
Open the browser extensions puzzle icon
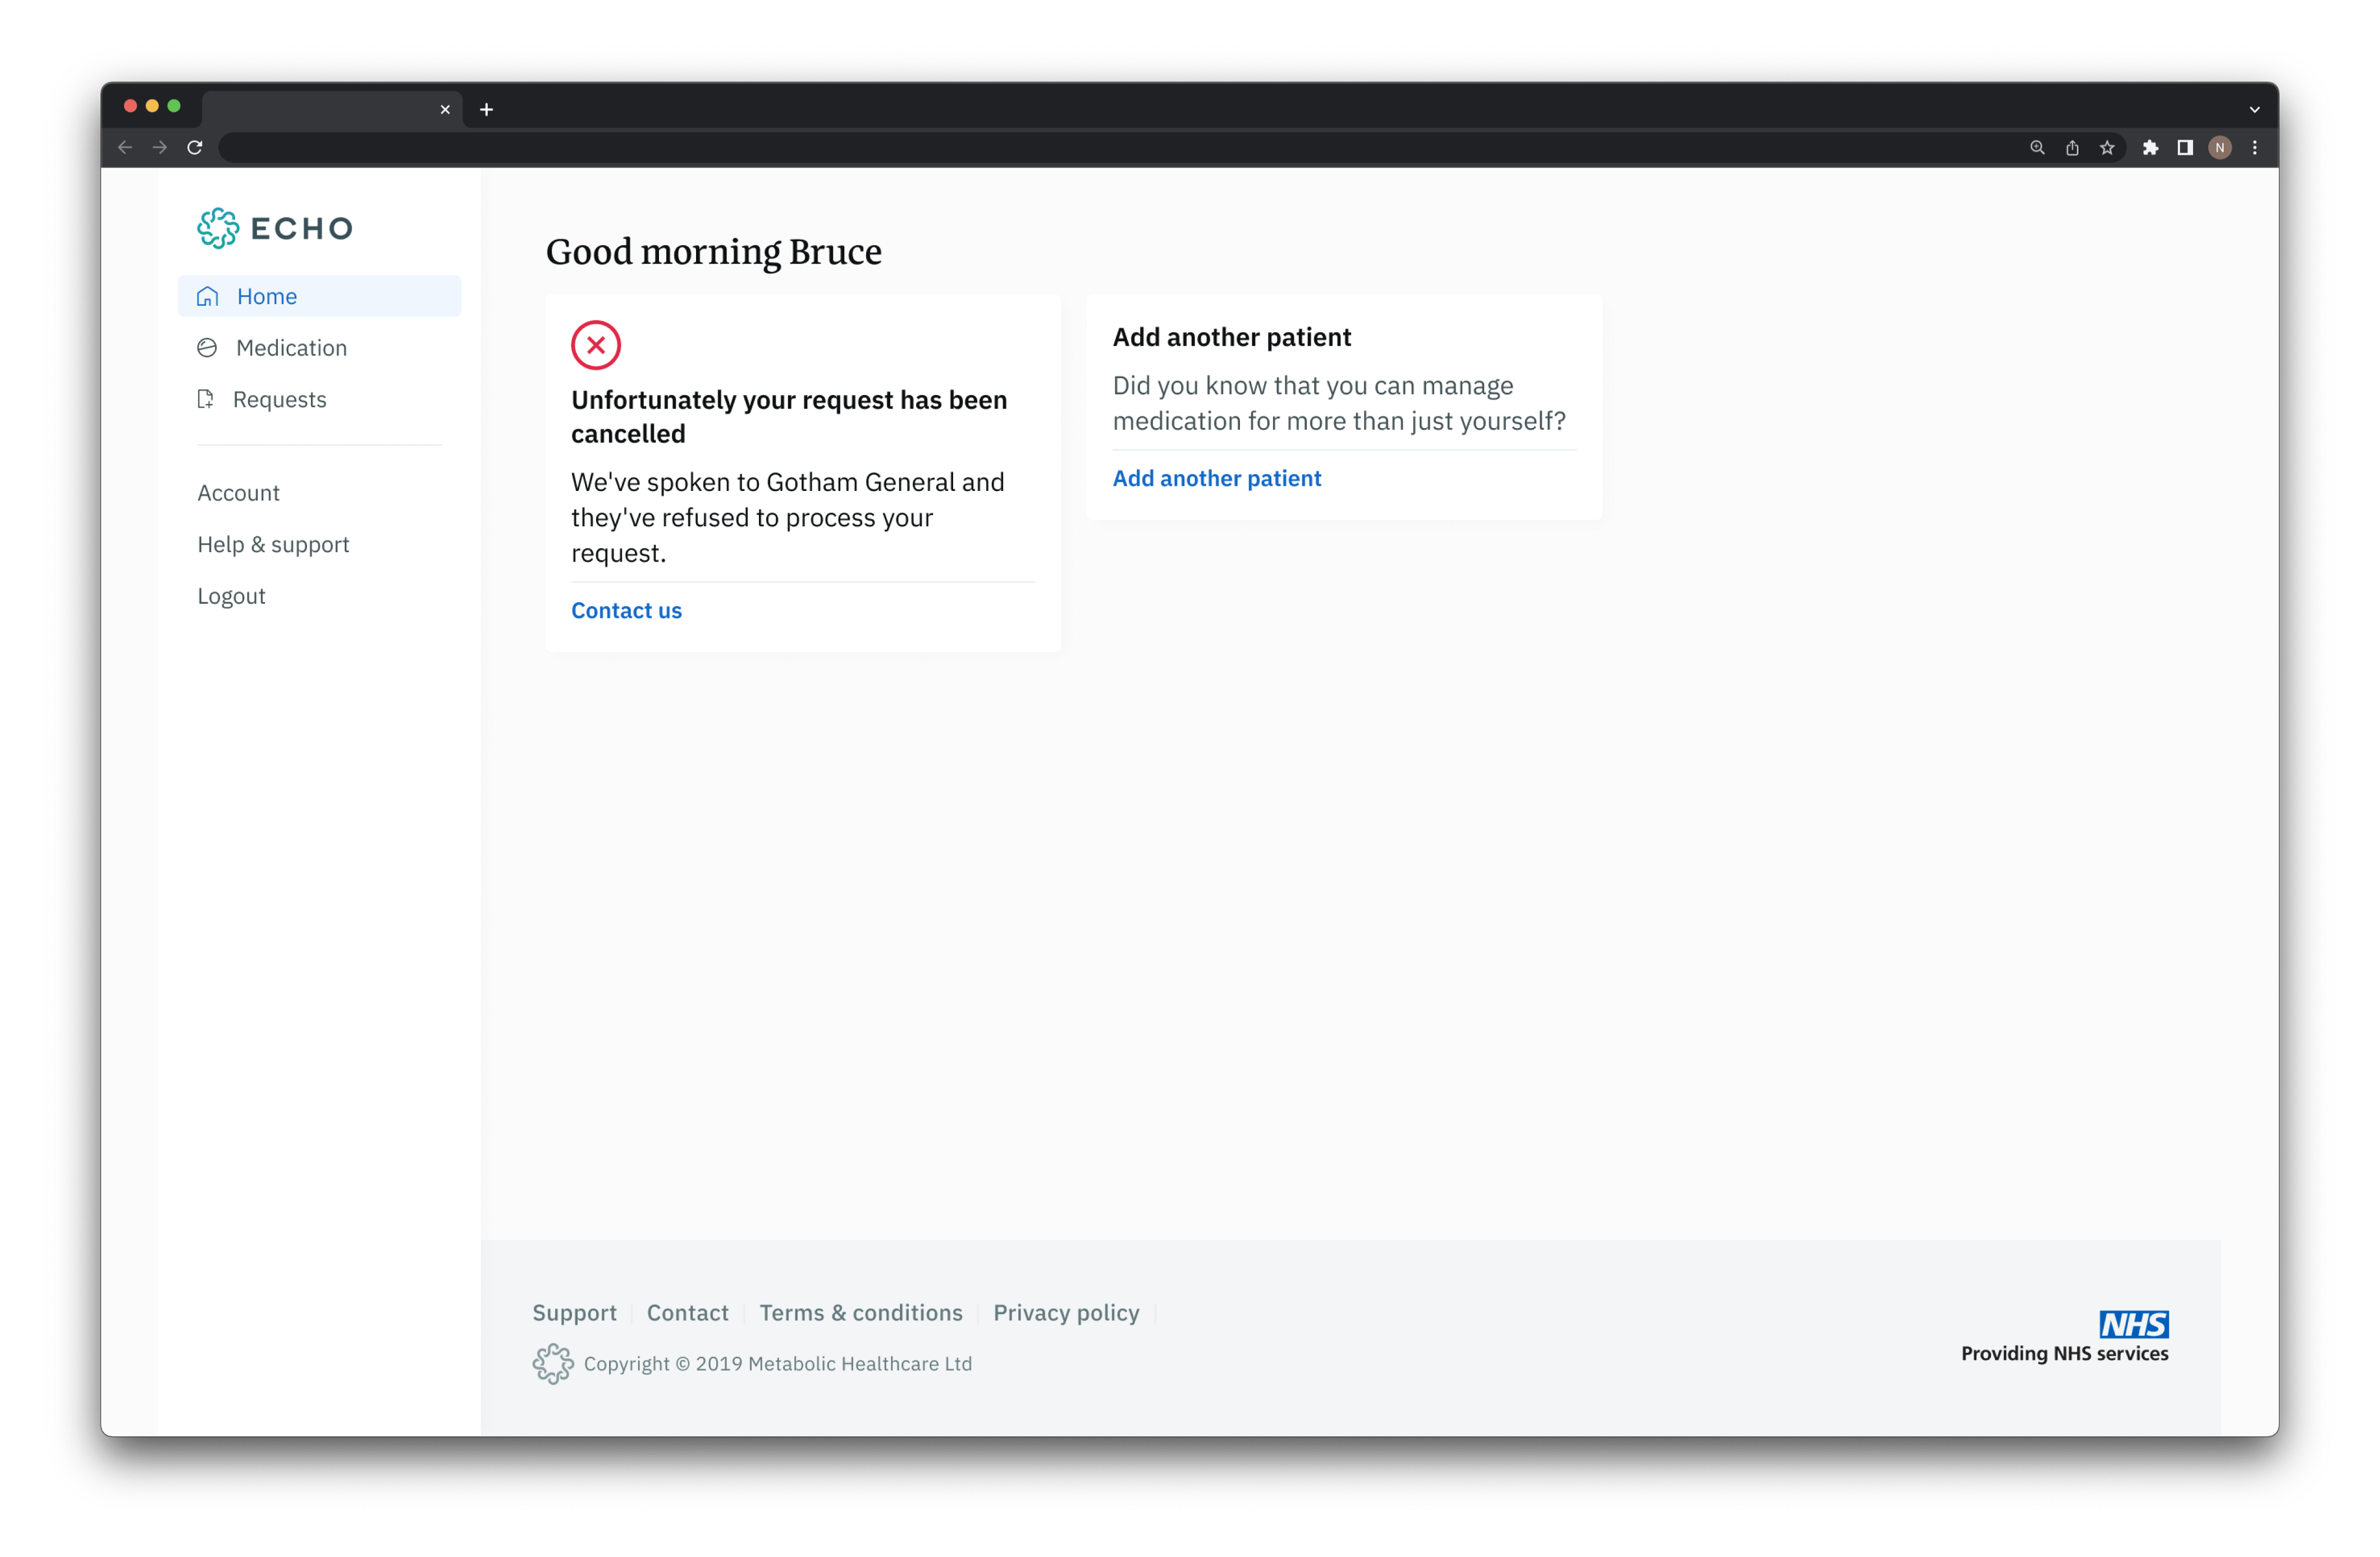point(2150,148)
